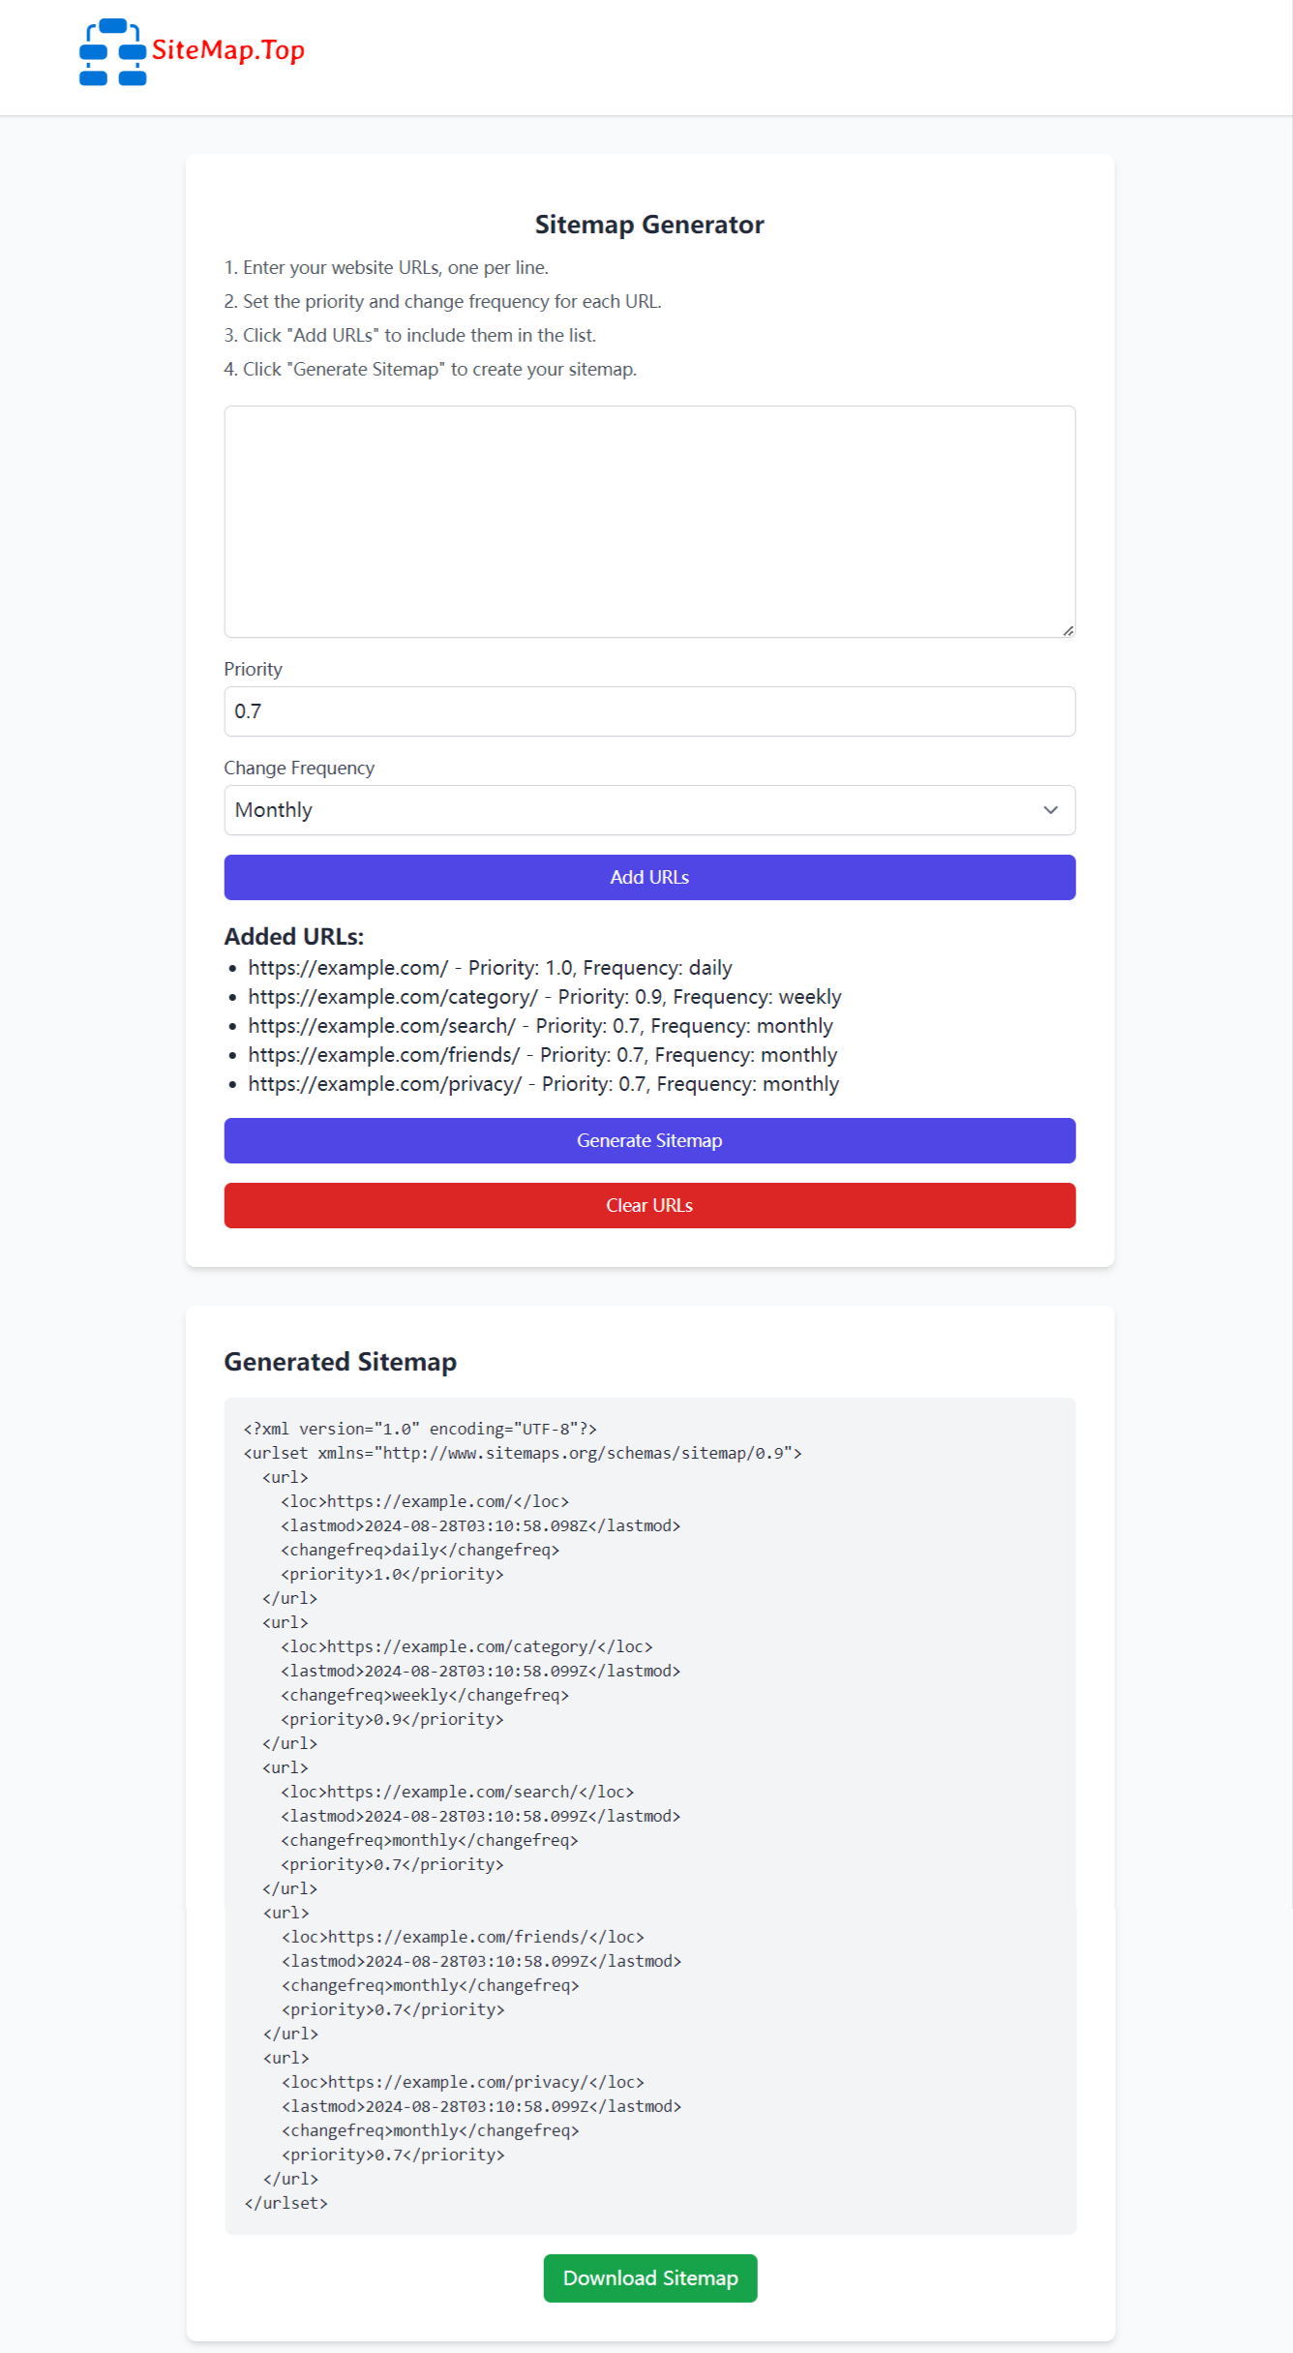Click the Sitemap Generator title

click(x=649, y=224)
